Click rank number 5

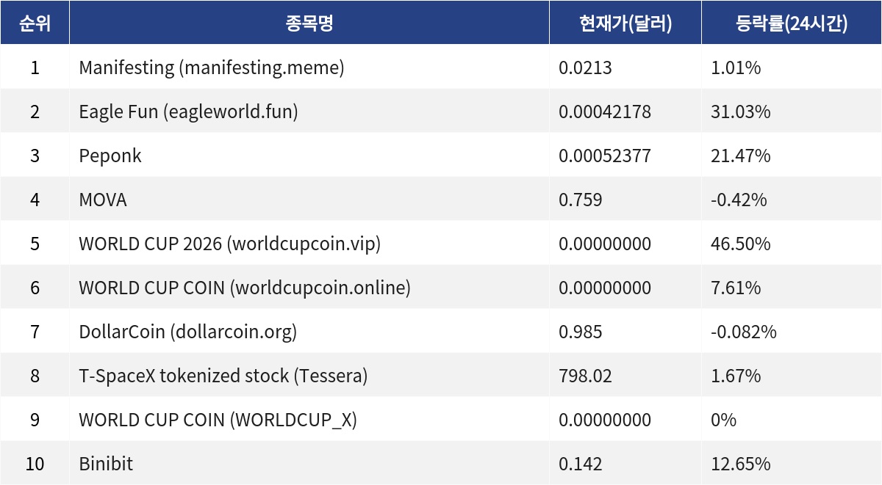coord(35,244)
